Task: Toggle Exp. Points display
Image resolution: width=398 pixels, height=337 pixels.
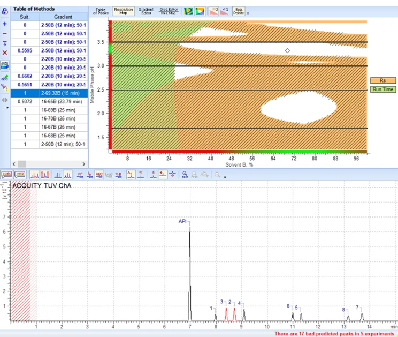Action: tap(239, 11)
